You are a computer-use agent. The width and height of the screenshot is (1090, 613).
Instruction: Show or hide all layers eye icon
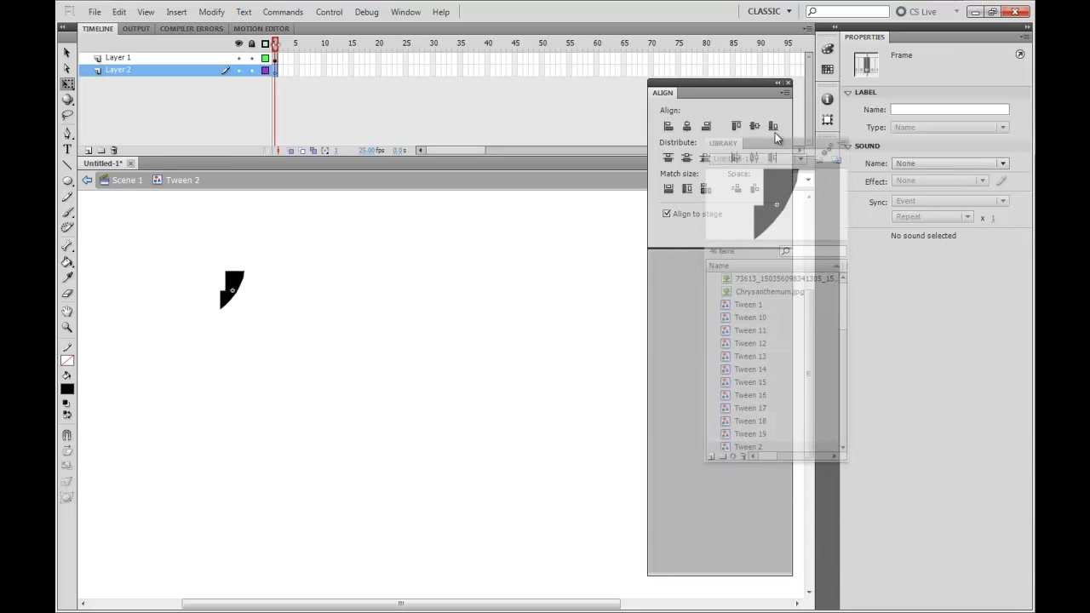pos(238,43)
